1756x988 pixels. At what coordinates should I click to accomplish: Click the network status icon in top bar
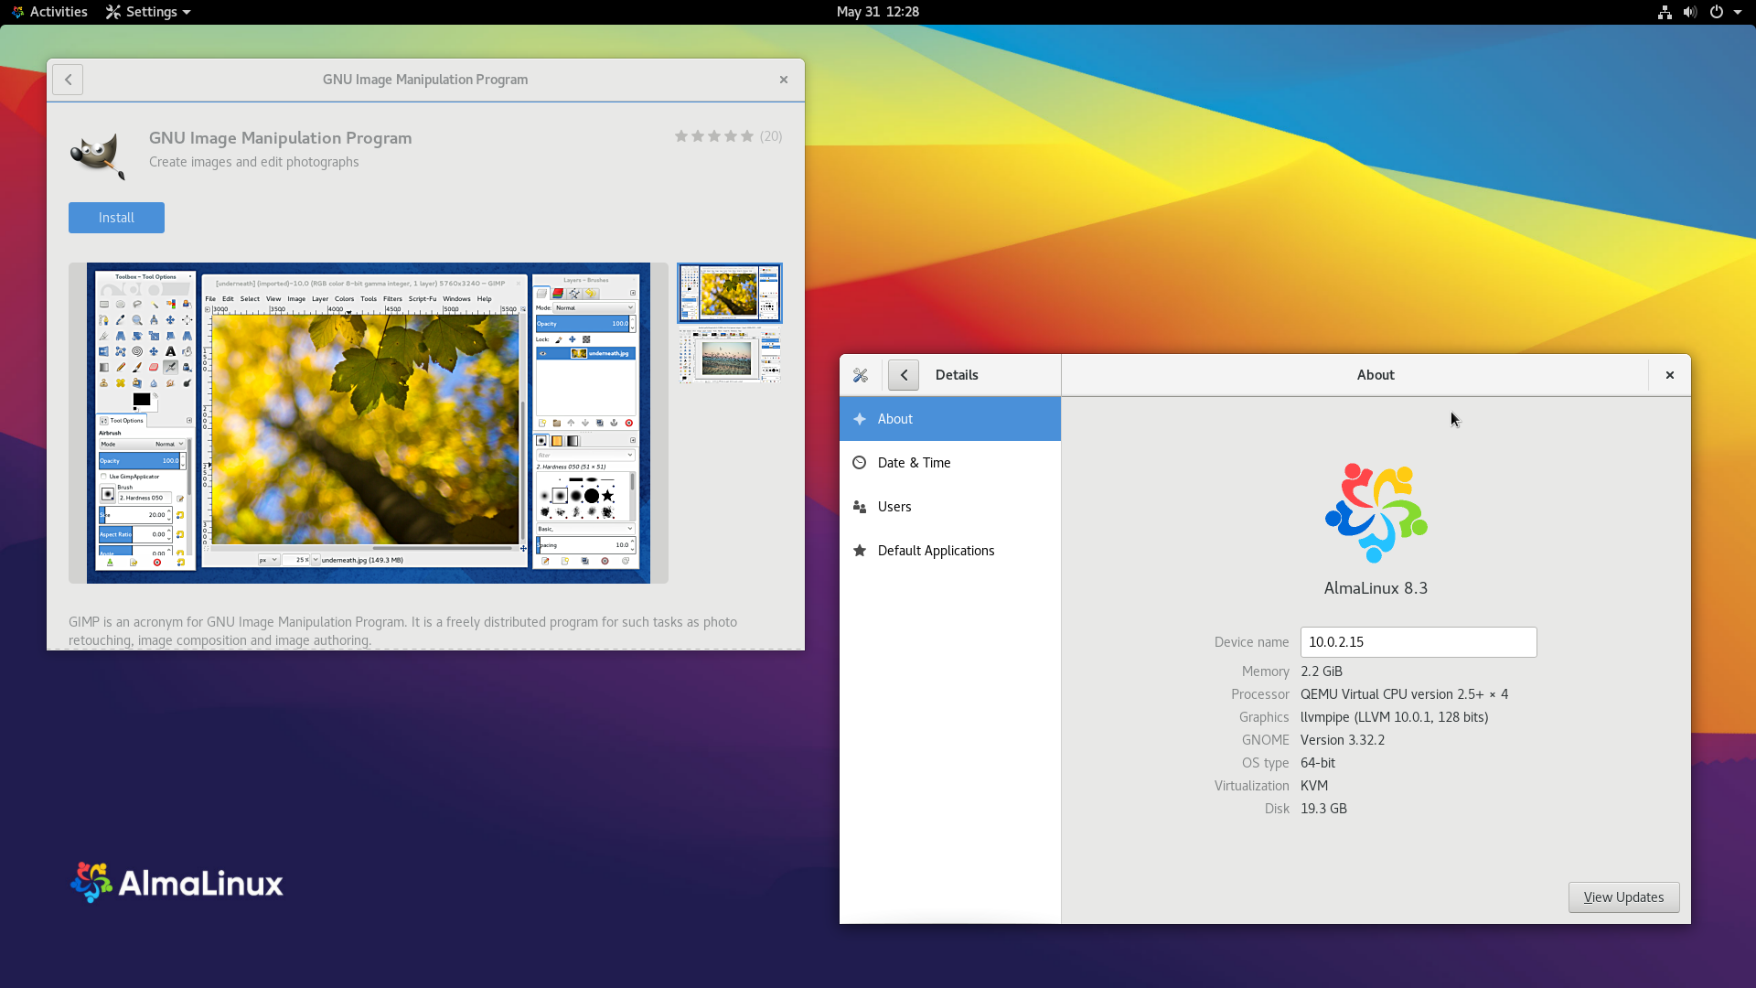pos(1665,12)
